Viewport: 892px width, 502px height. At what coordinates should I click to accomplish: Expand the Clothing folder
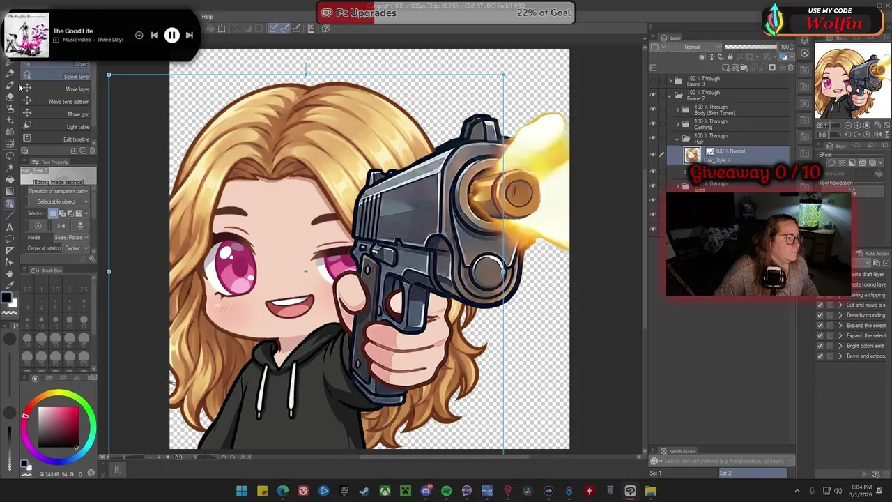point(677,123)
